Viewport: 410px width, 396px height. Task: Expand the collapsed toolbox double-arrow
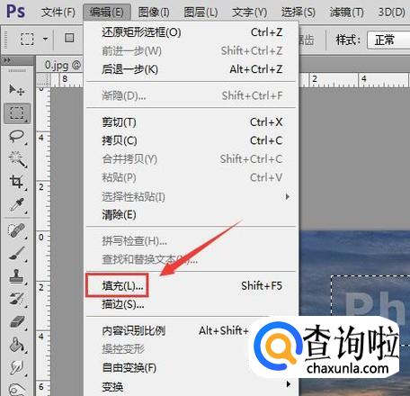click(x=7, y=60)
